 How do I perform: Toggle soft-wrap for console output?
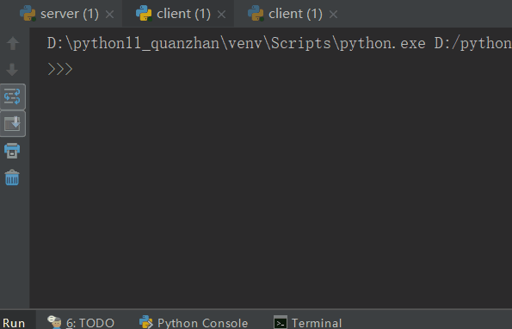[12, 96]
